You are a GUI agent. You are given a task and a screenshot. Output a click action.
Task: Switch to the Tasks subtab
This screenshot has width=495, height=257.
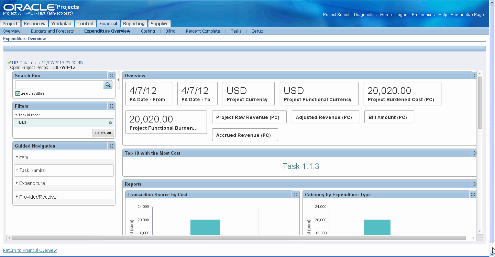[236, 31]
